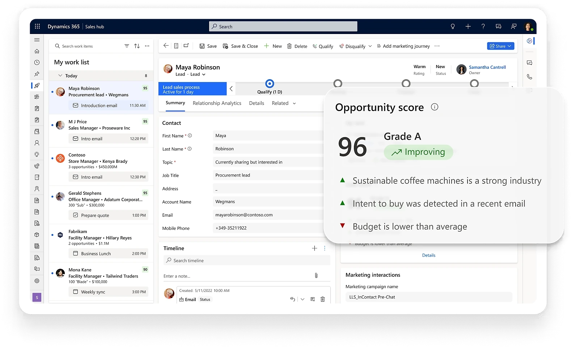Go to Home in left sidebar
This screenshot has height=348, width=571.
pyautogui.click(x=37, y=51)
